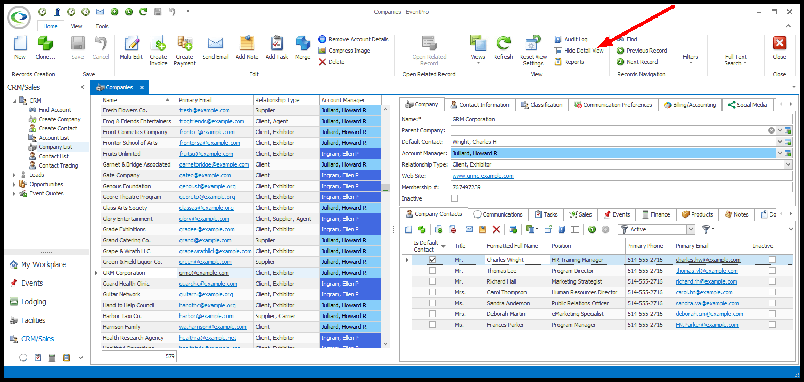Check Inactive box for Sandra Anderson
Screen dimensions: 804x382
coord(772,303)
